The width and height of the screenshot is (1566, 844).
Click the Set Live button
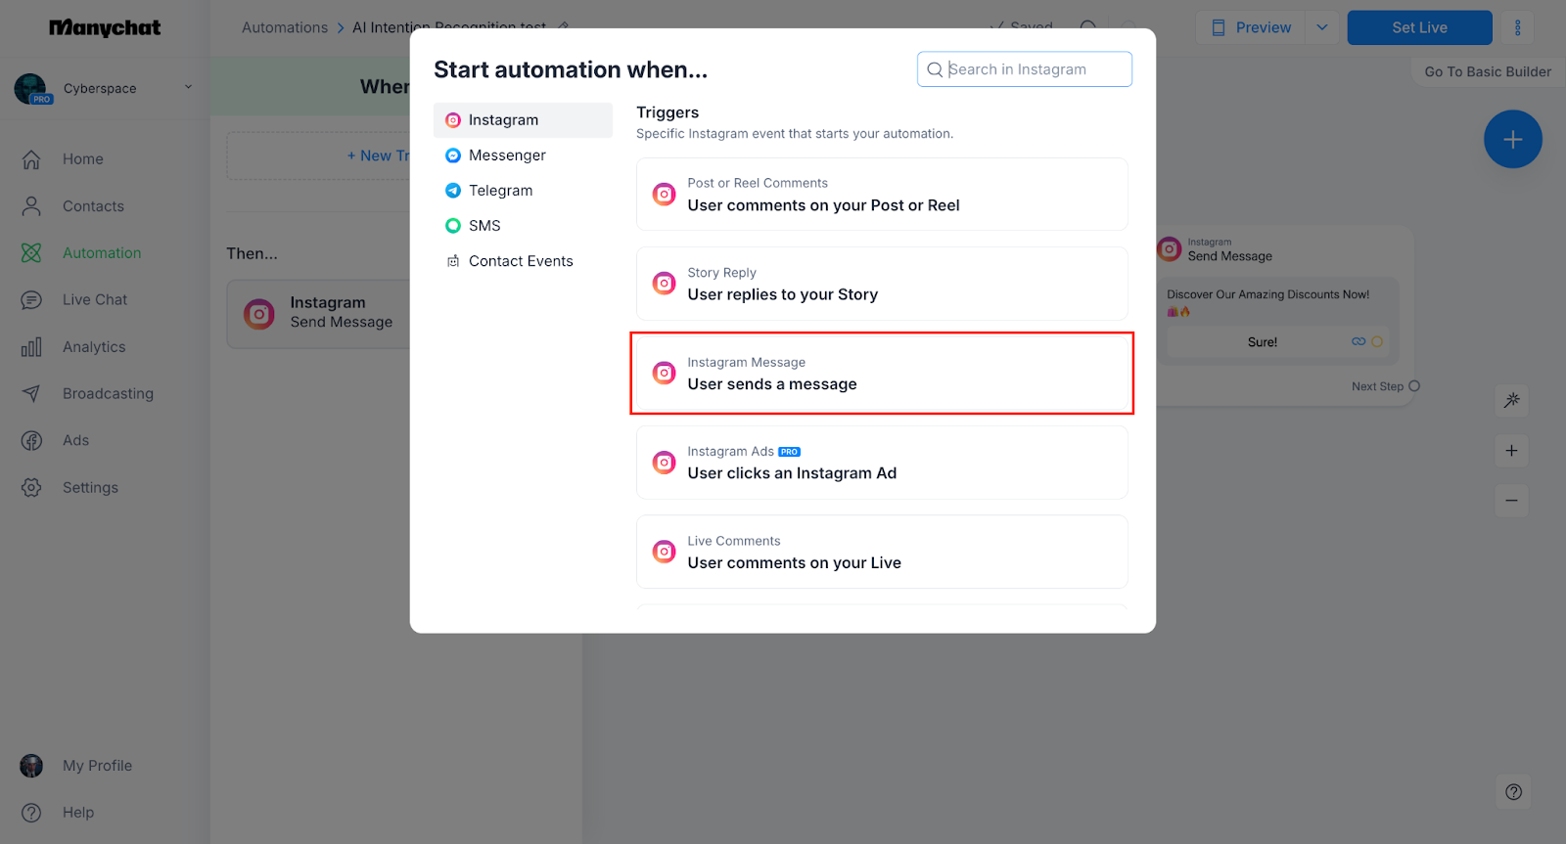[x=1419, y=27]
